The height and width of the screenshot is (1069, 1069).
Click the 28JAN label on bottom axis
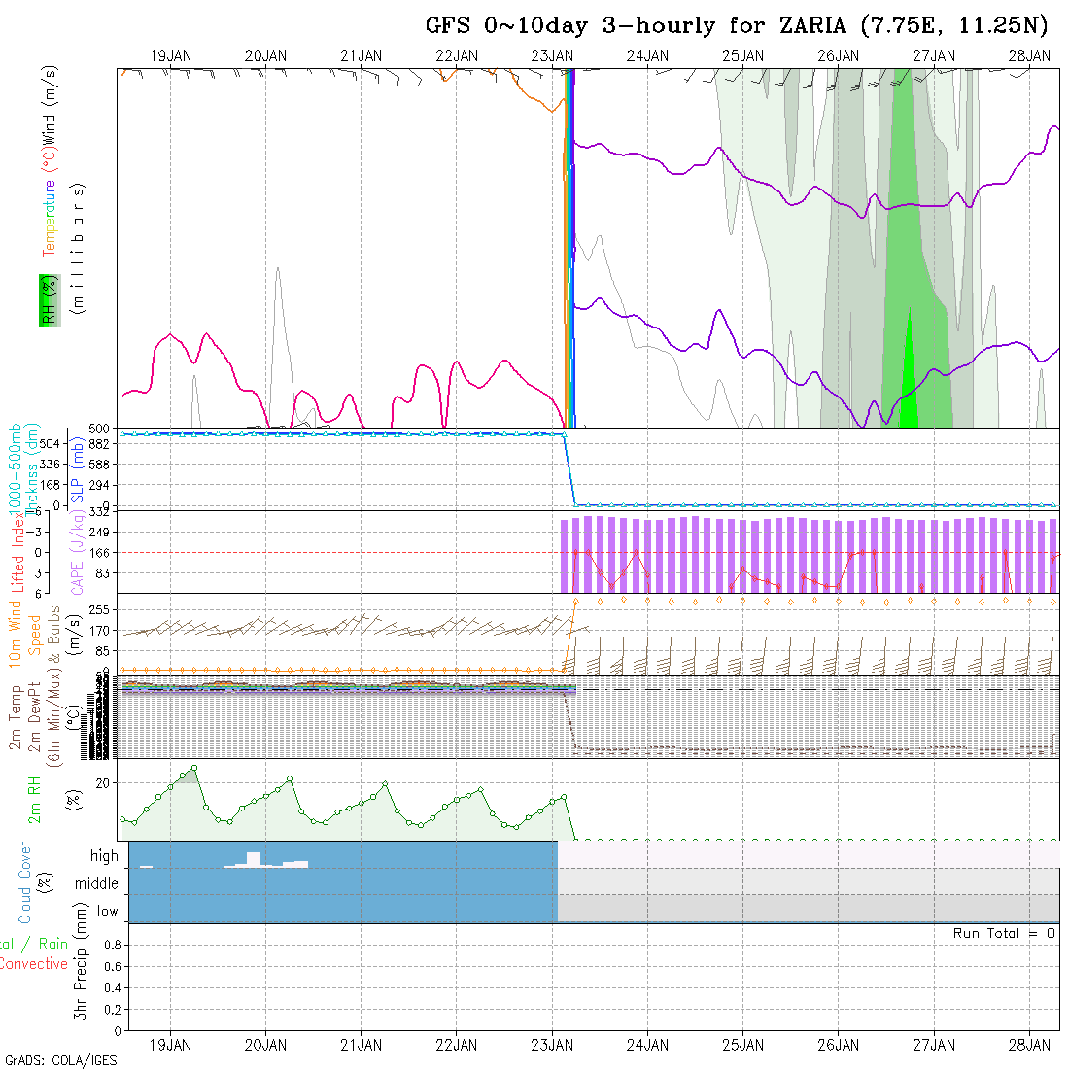pyautogui.click(x=1028, y=1045)
